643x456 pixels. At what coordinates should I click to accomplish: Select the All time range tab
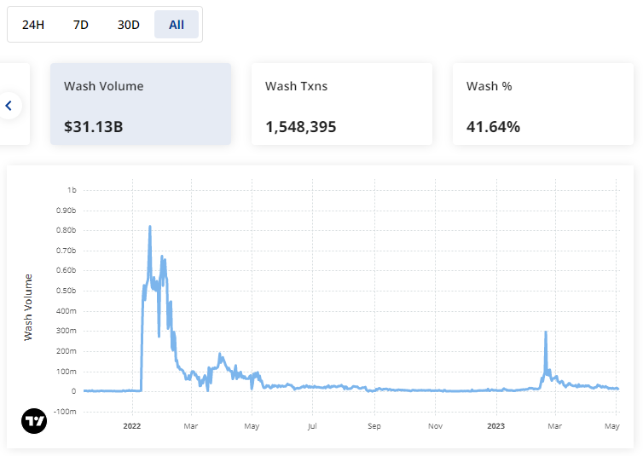click(x=177, y=25)
